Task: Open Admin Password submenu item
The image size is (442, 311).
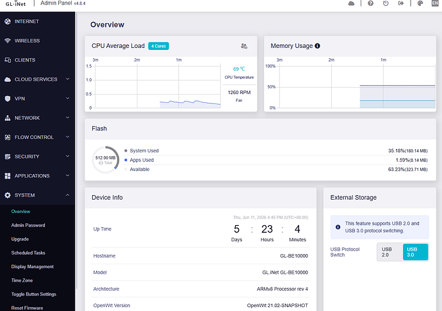Action: coord(28,225)
